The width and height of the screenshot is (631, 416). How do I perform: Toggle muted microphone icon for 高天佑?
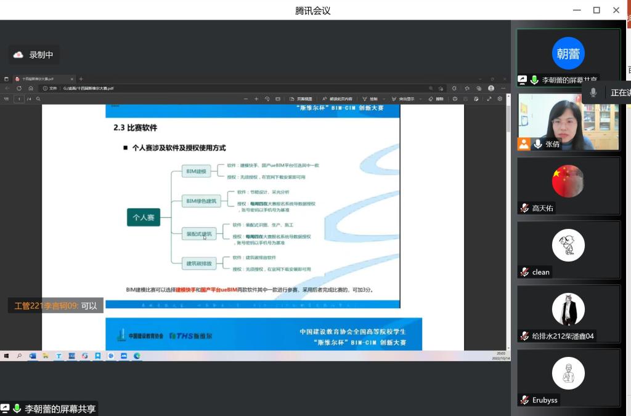(524, 208)
